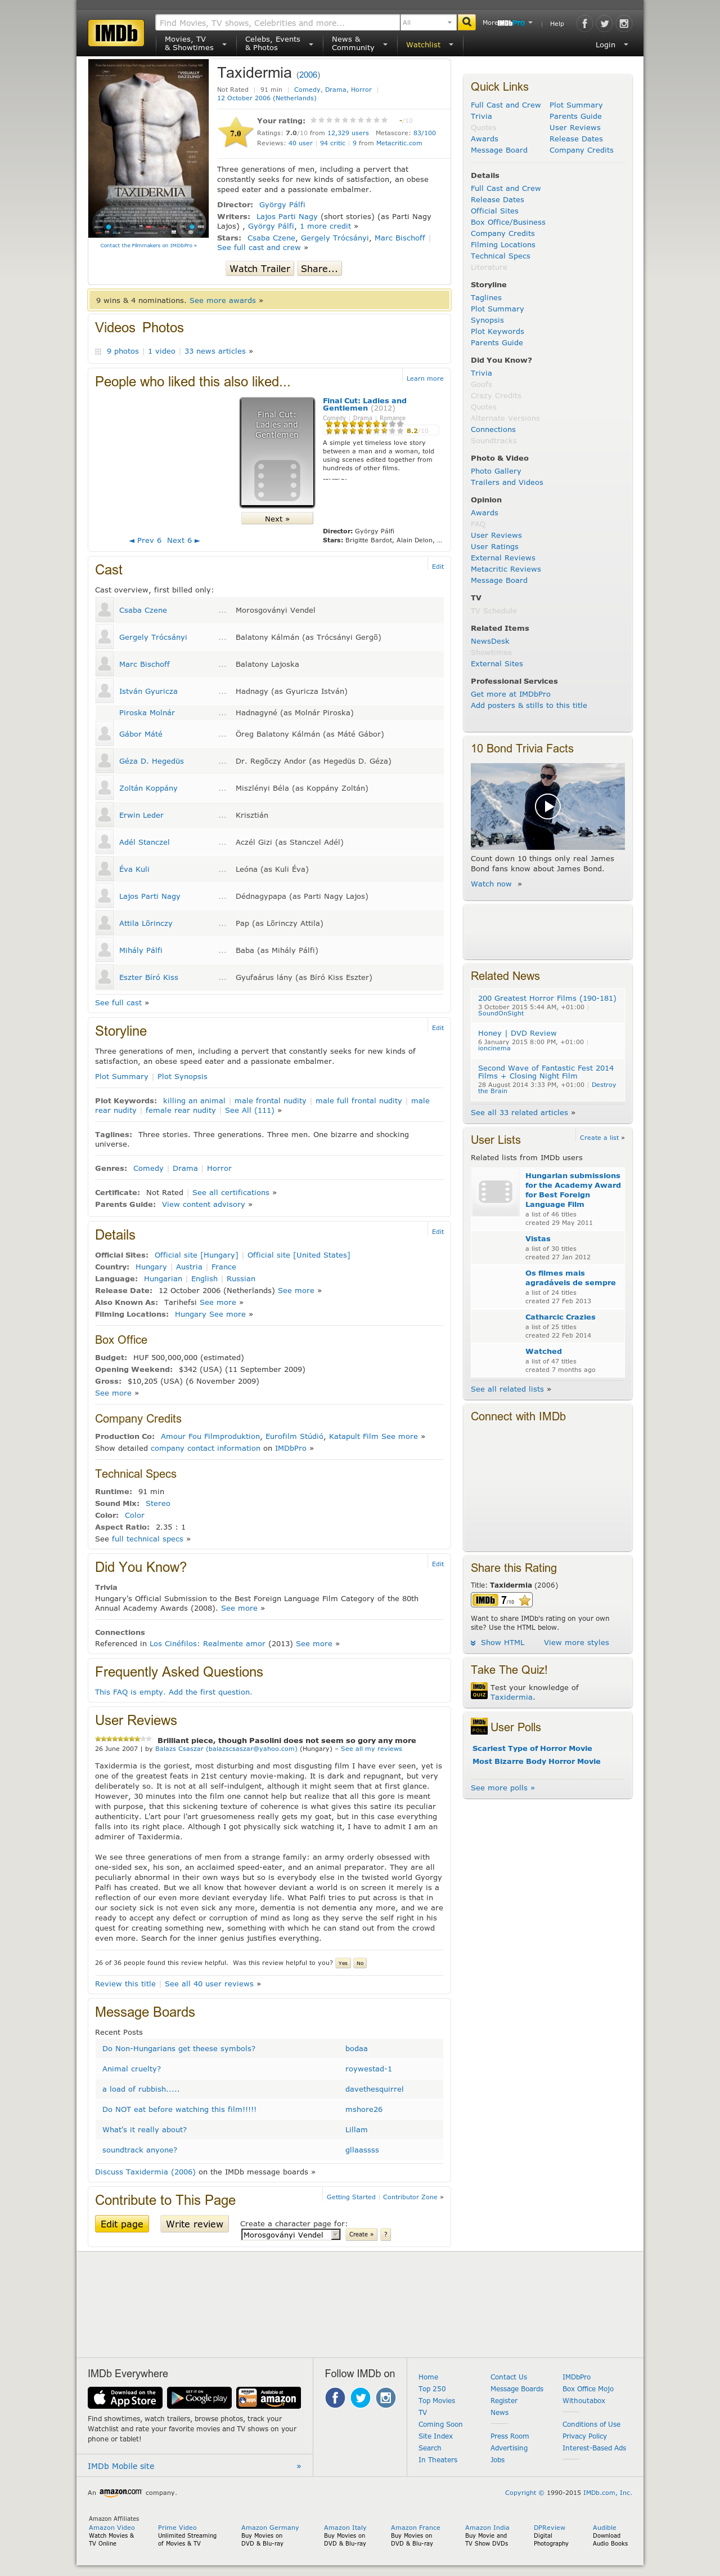Open NewsDesk under Related Items
The image size is (720, 2576).
coord(490,641)
